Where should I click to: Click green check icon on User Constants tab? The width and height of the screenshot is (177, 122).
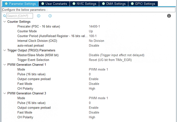[x=43, y=4]
